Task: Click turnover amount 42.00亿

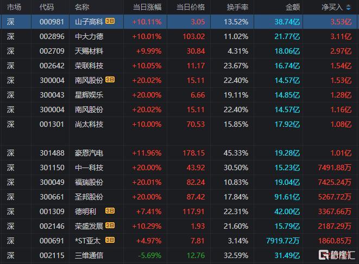Action: tap(287, 211)
